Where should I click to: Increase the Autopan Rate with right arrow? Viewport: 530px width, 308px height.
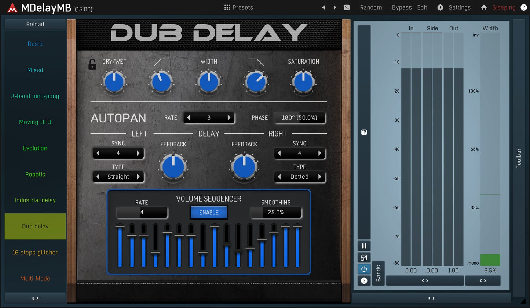[x=229, y=118]
